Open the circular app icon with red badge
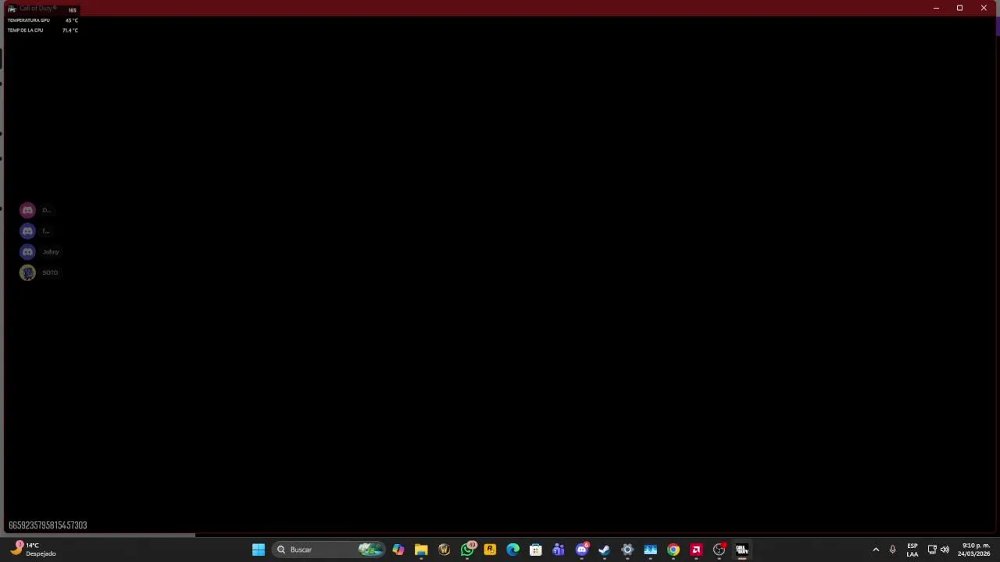The width and height of the screenshot is (1000, 562). pos(719,550)
